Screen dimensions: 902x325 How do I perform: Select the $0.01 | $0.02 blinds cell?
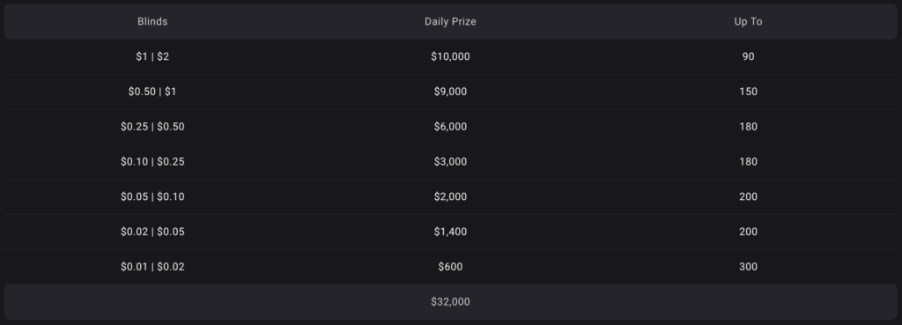click(152, 267)
